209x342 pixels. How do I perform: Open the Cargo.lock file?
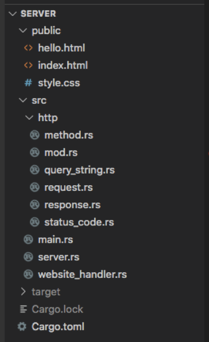tap(57, 309)
